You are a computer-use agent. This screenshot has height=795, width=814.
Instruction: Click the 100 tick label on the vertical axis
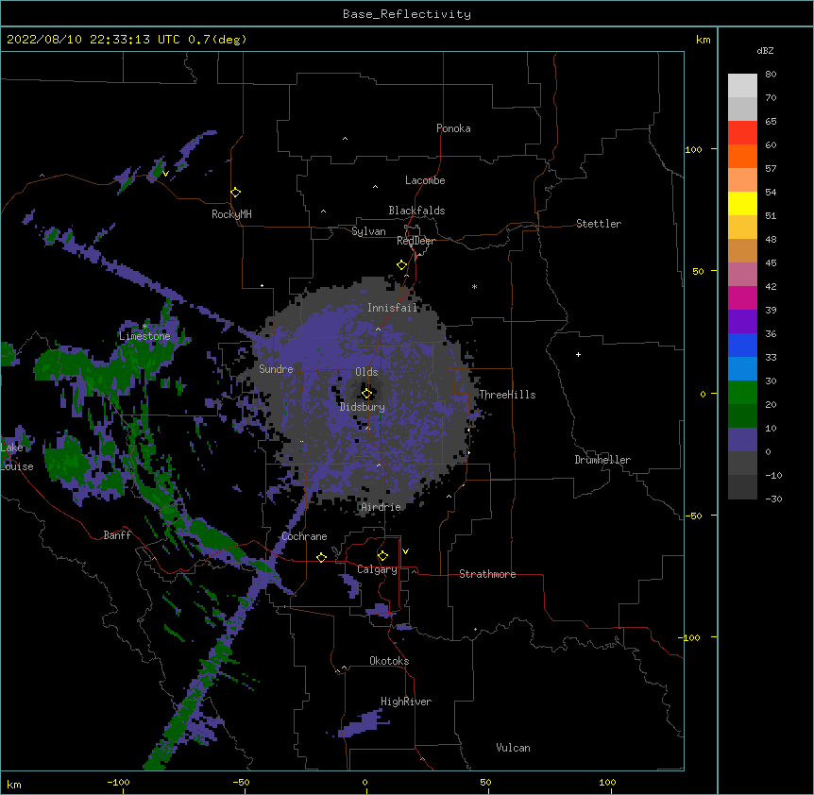pos(693,149)
